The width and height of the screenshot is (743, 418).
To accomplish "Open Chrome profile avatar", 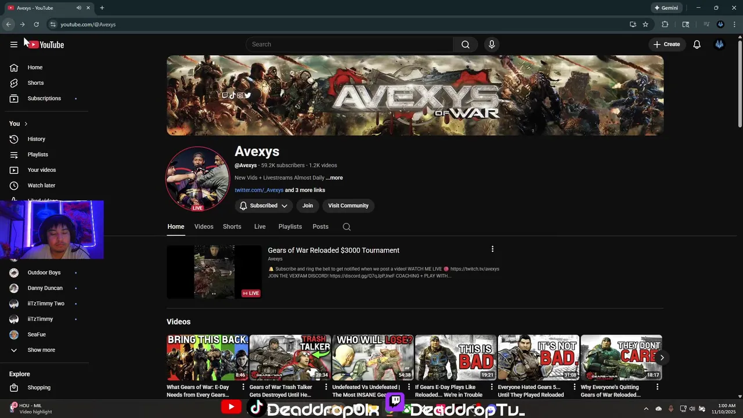I will tap(720, 24).
